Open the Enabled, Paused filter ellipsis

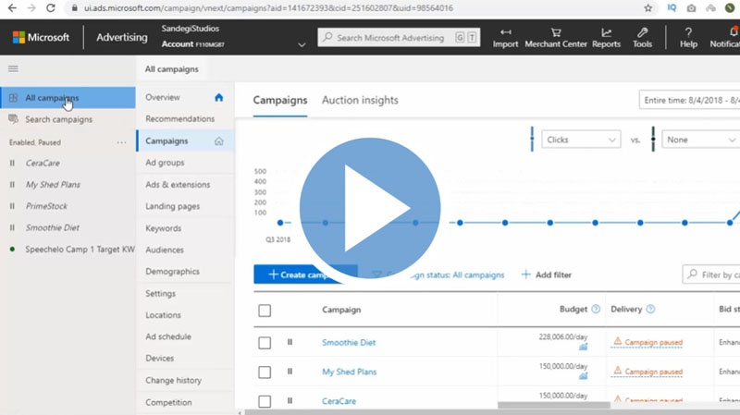pos(121,142)
